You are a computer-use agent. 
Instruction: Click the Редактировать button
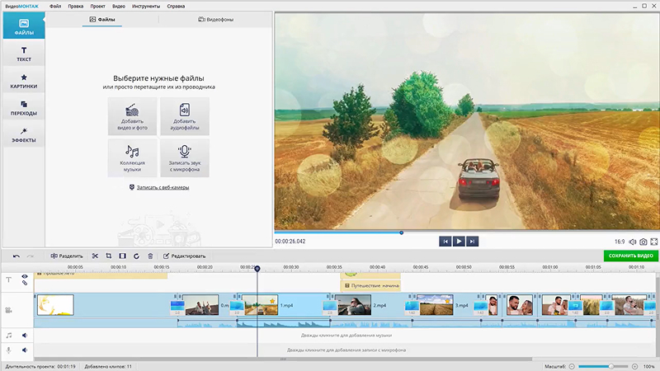[184, 256]
